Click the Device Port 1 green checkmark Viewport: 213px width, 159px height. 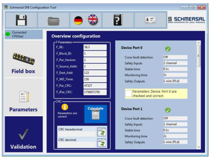tap(168, 110)
